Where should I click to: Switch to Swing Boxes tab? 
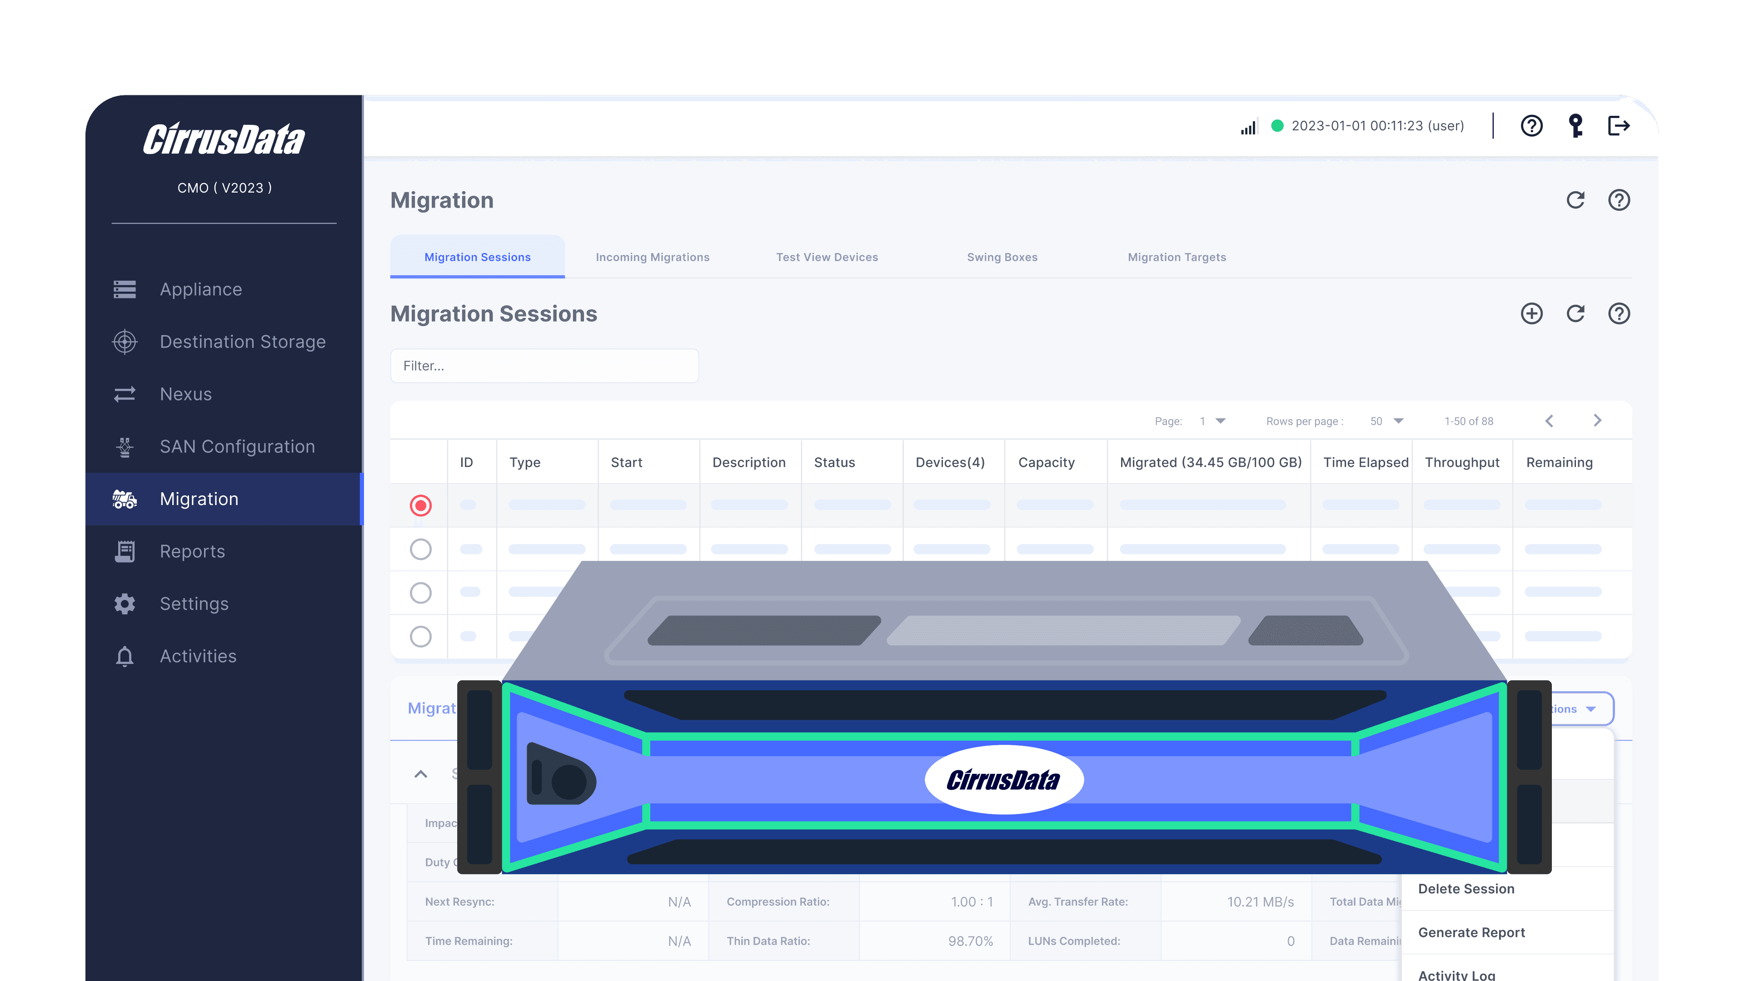[x=1002, y=257]
